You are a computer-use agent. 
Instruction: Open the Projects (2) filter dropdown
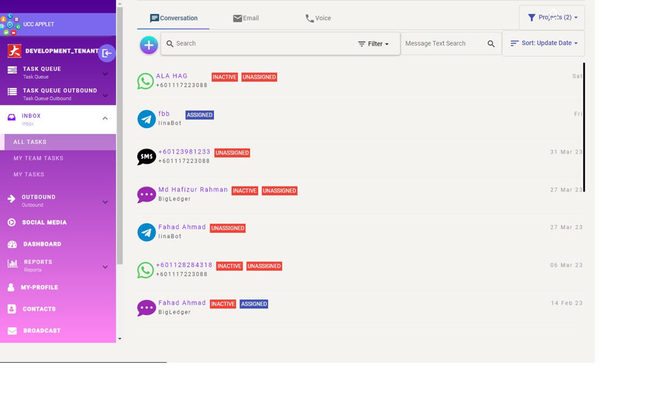[552, 18]
